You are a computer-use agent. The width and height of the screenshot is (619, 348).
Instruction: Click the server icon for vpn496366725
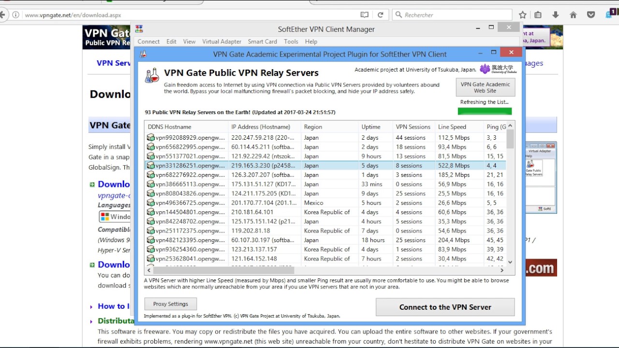point(151,203)
